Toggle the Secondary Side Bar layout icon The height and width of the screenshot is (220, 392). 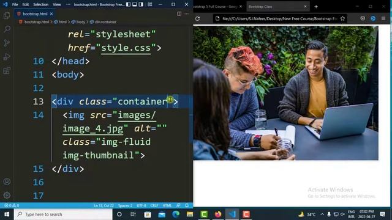click(141, 4)
